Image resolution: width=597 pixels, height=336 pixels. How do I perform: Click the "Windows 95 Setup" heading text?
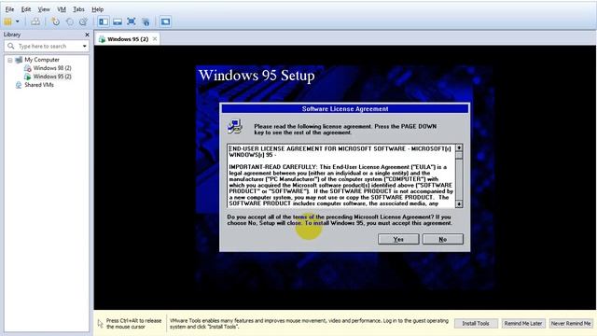(257, 75)
